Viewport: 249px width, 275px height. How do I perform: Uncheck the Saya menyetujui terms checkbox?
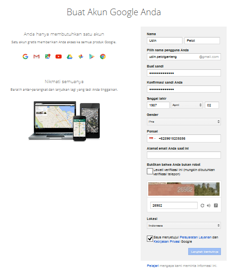[150, 239]
